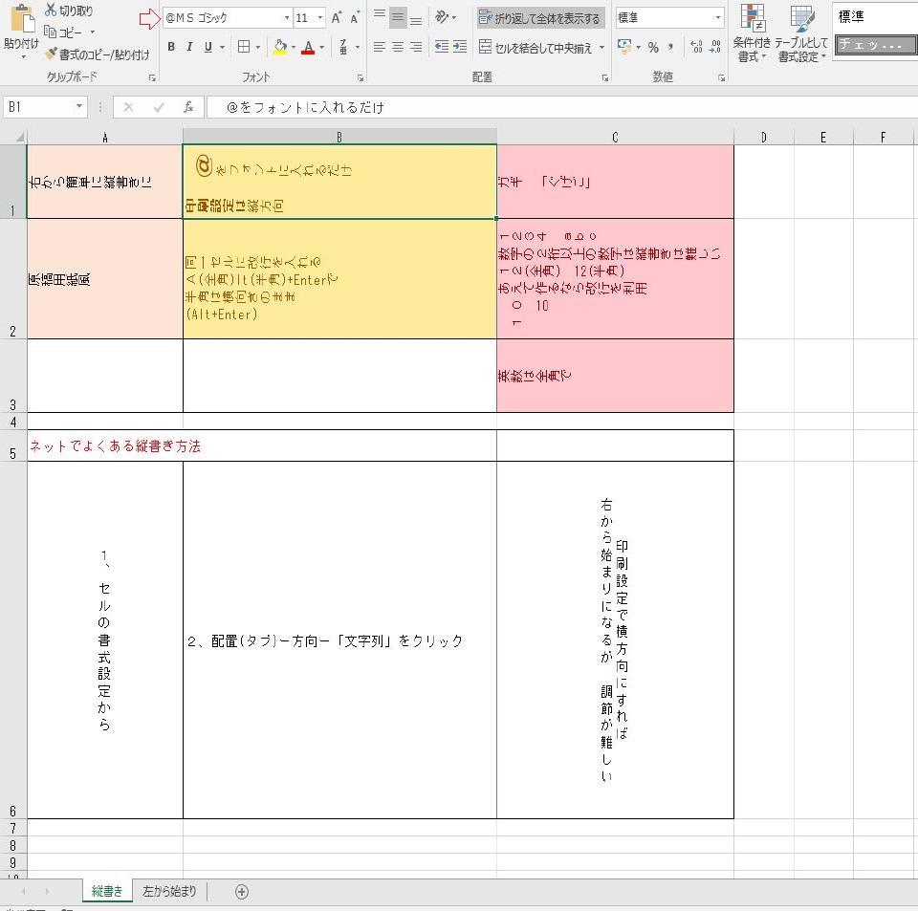Expand the Paste options arrow

[x=23, y=56]
